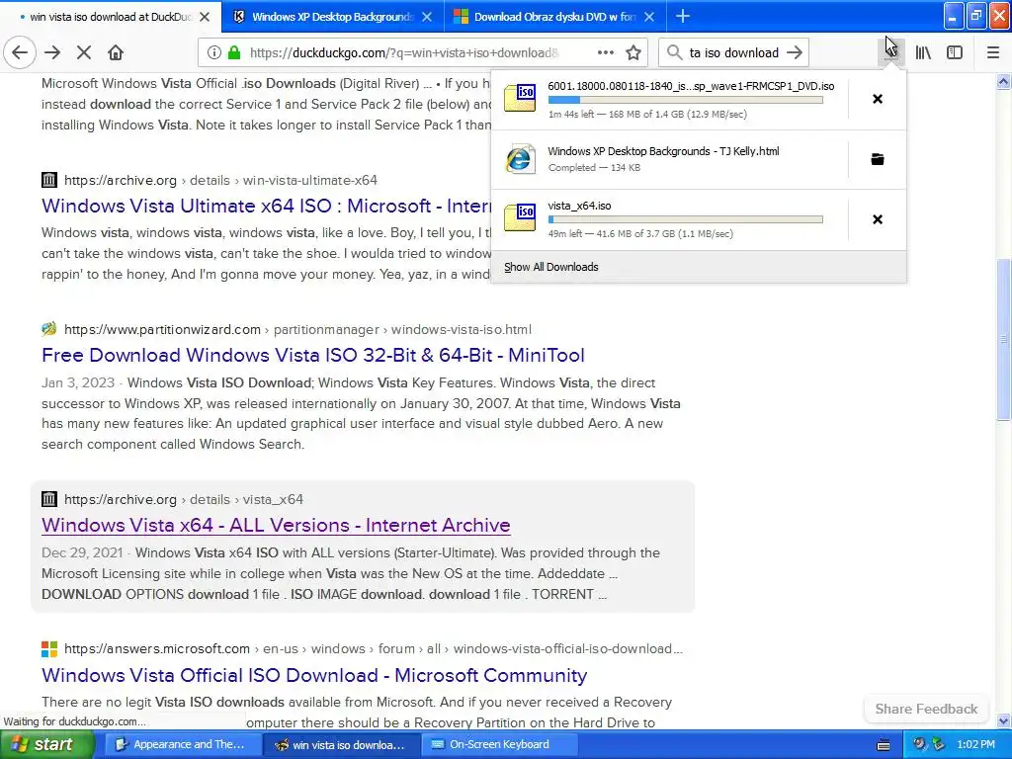Switch to On-Screen Keyboard taskbar window
The height and width of the screenshot is (759, 1012).
click(x=499, y=744)
